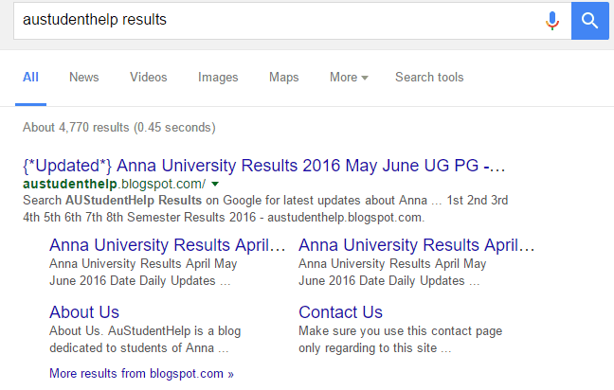Viewport: 614px width, 390px height.
Task: Open the green arrow beside austudenthelp.blogspot.com
Action: [x=215, y=183]
